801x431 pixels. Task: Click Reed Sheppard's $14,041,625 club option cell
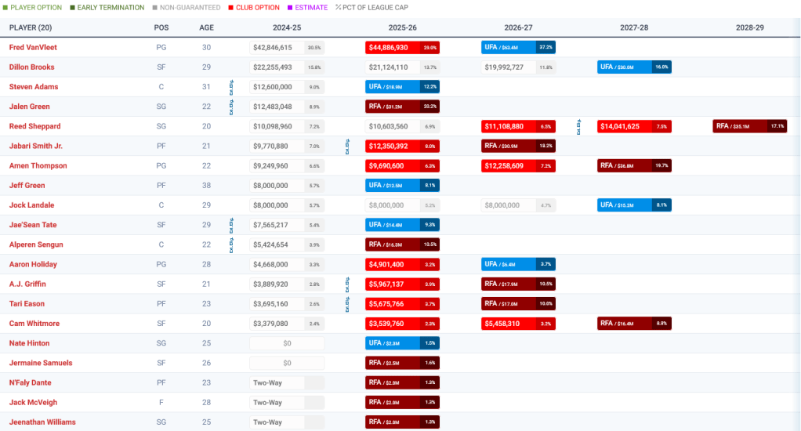point(634,126)
